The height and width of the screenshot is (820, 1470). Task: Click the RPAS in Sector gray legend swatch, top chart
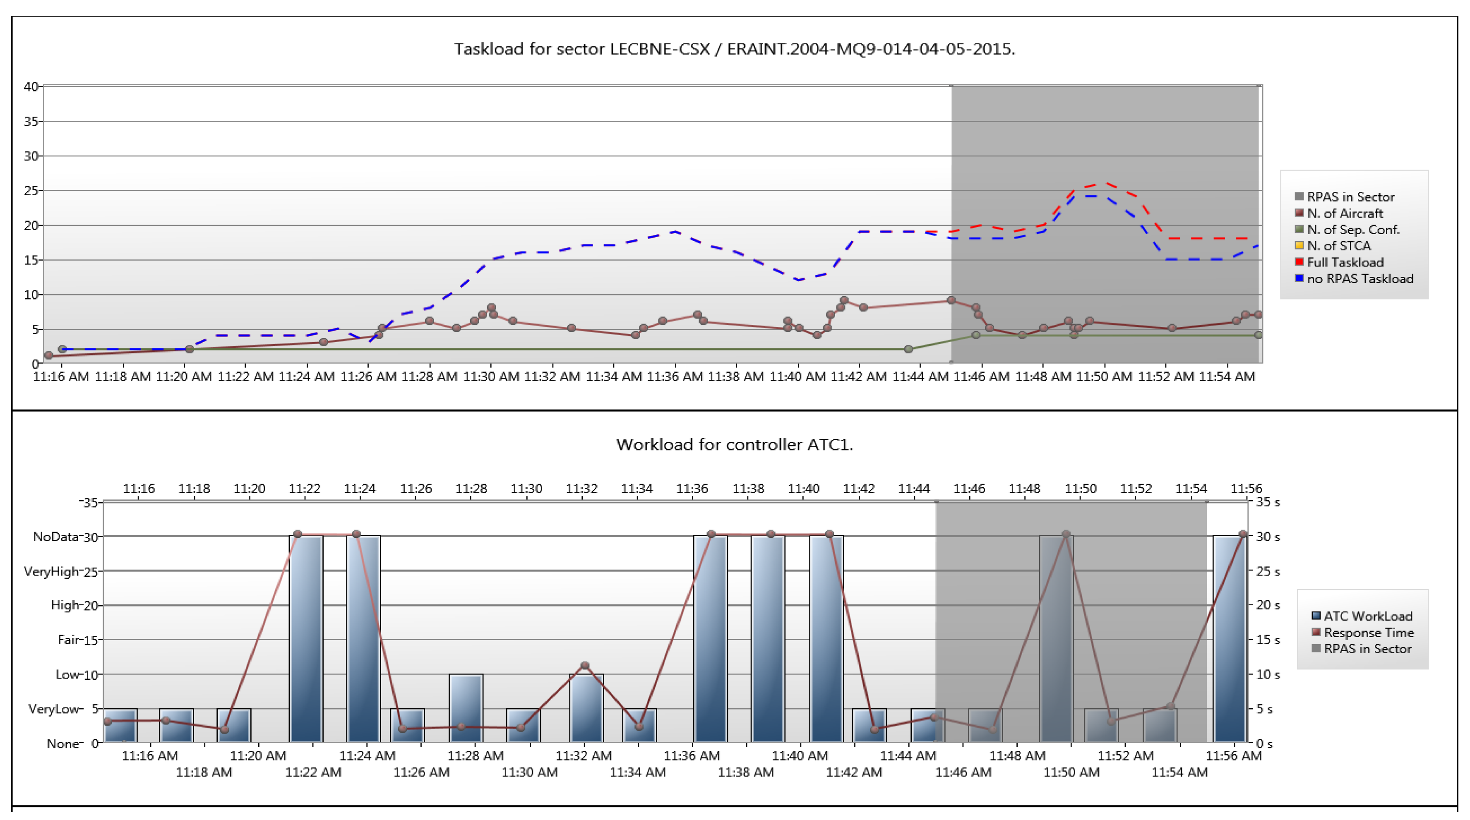tap(1299, 197)
